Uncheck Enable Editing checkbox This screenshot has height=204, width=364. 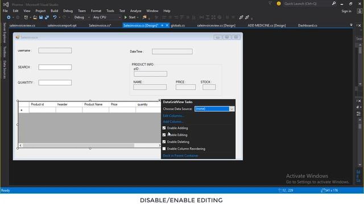click(164, 135)
